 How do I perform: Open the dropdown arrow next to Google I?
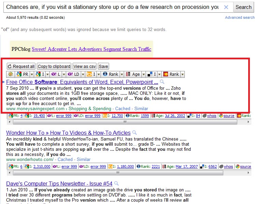click(47, 74)
